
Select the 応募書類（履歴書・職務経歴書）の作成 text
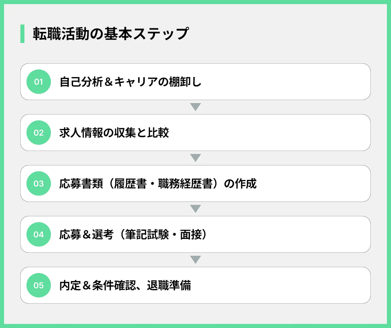[158, 184]
